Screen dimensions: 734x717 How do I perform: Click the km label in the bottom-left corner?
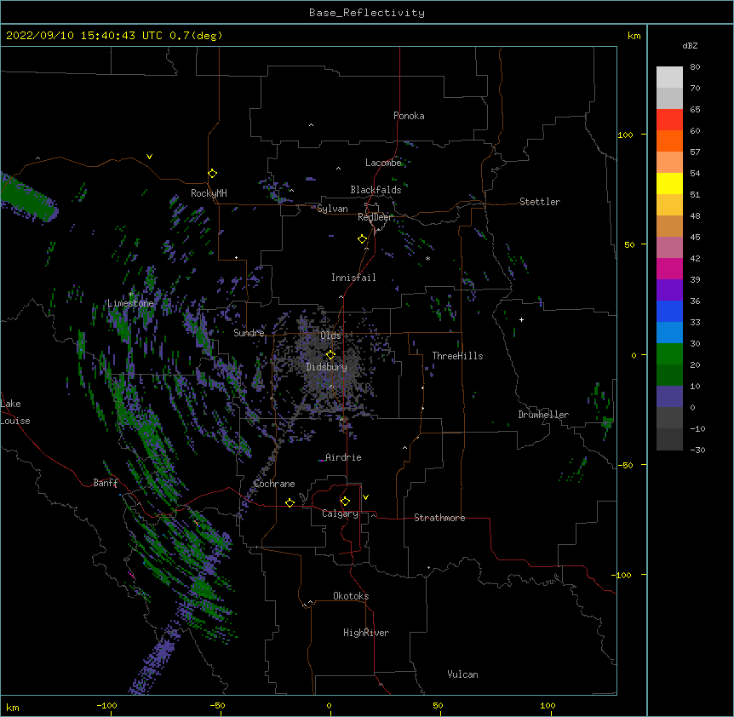tap(13, 707)
